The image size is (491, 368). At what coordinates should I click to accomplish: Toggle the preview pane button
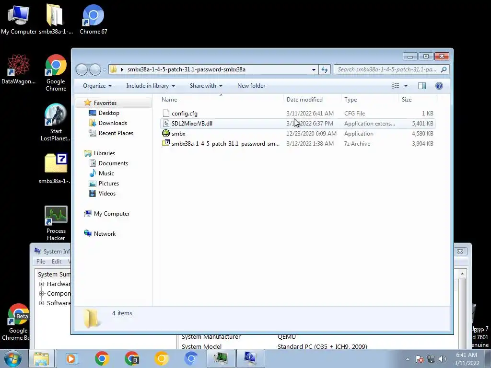422,86
